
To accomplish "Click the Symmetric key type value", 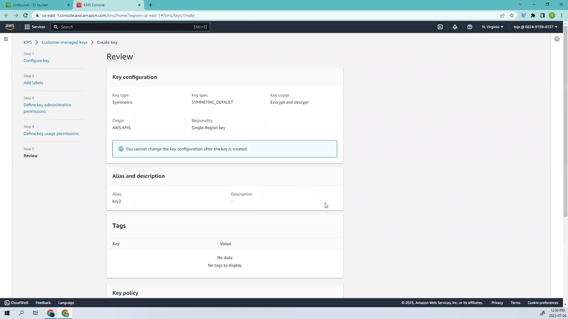I will 122,102.
